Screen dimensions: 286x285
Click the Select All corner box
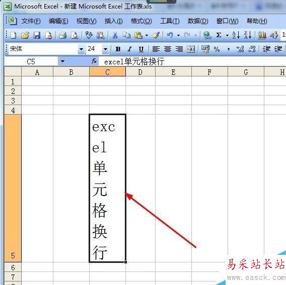click(x=13, y=71)
